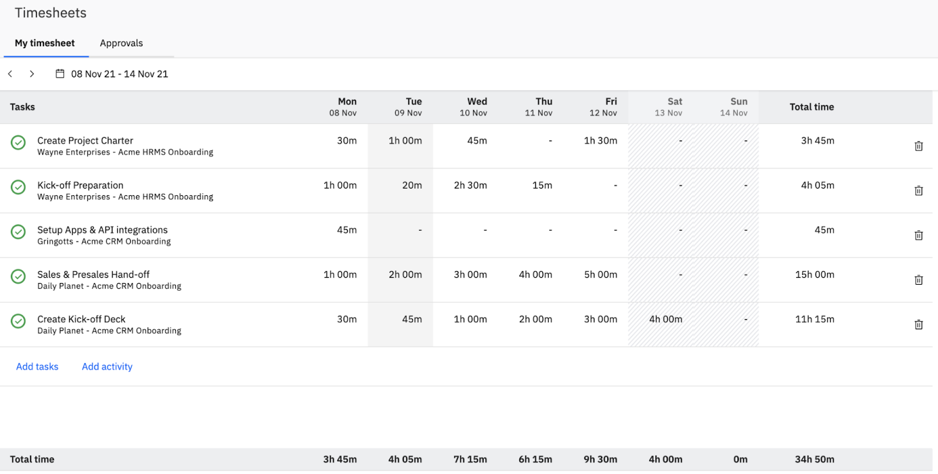Edit Wednesday 45m for Create Project Charter
Viewport: 938px width, 474px height.
[477, 141]
